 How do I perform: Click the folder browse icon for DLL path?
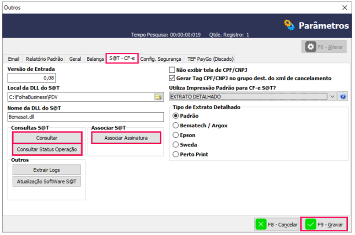pyautogui.click(x=158, y=97)
